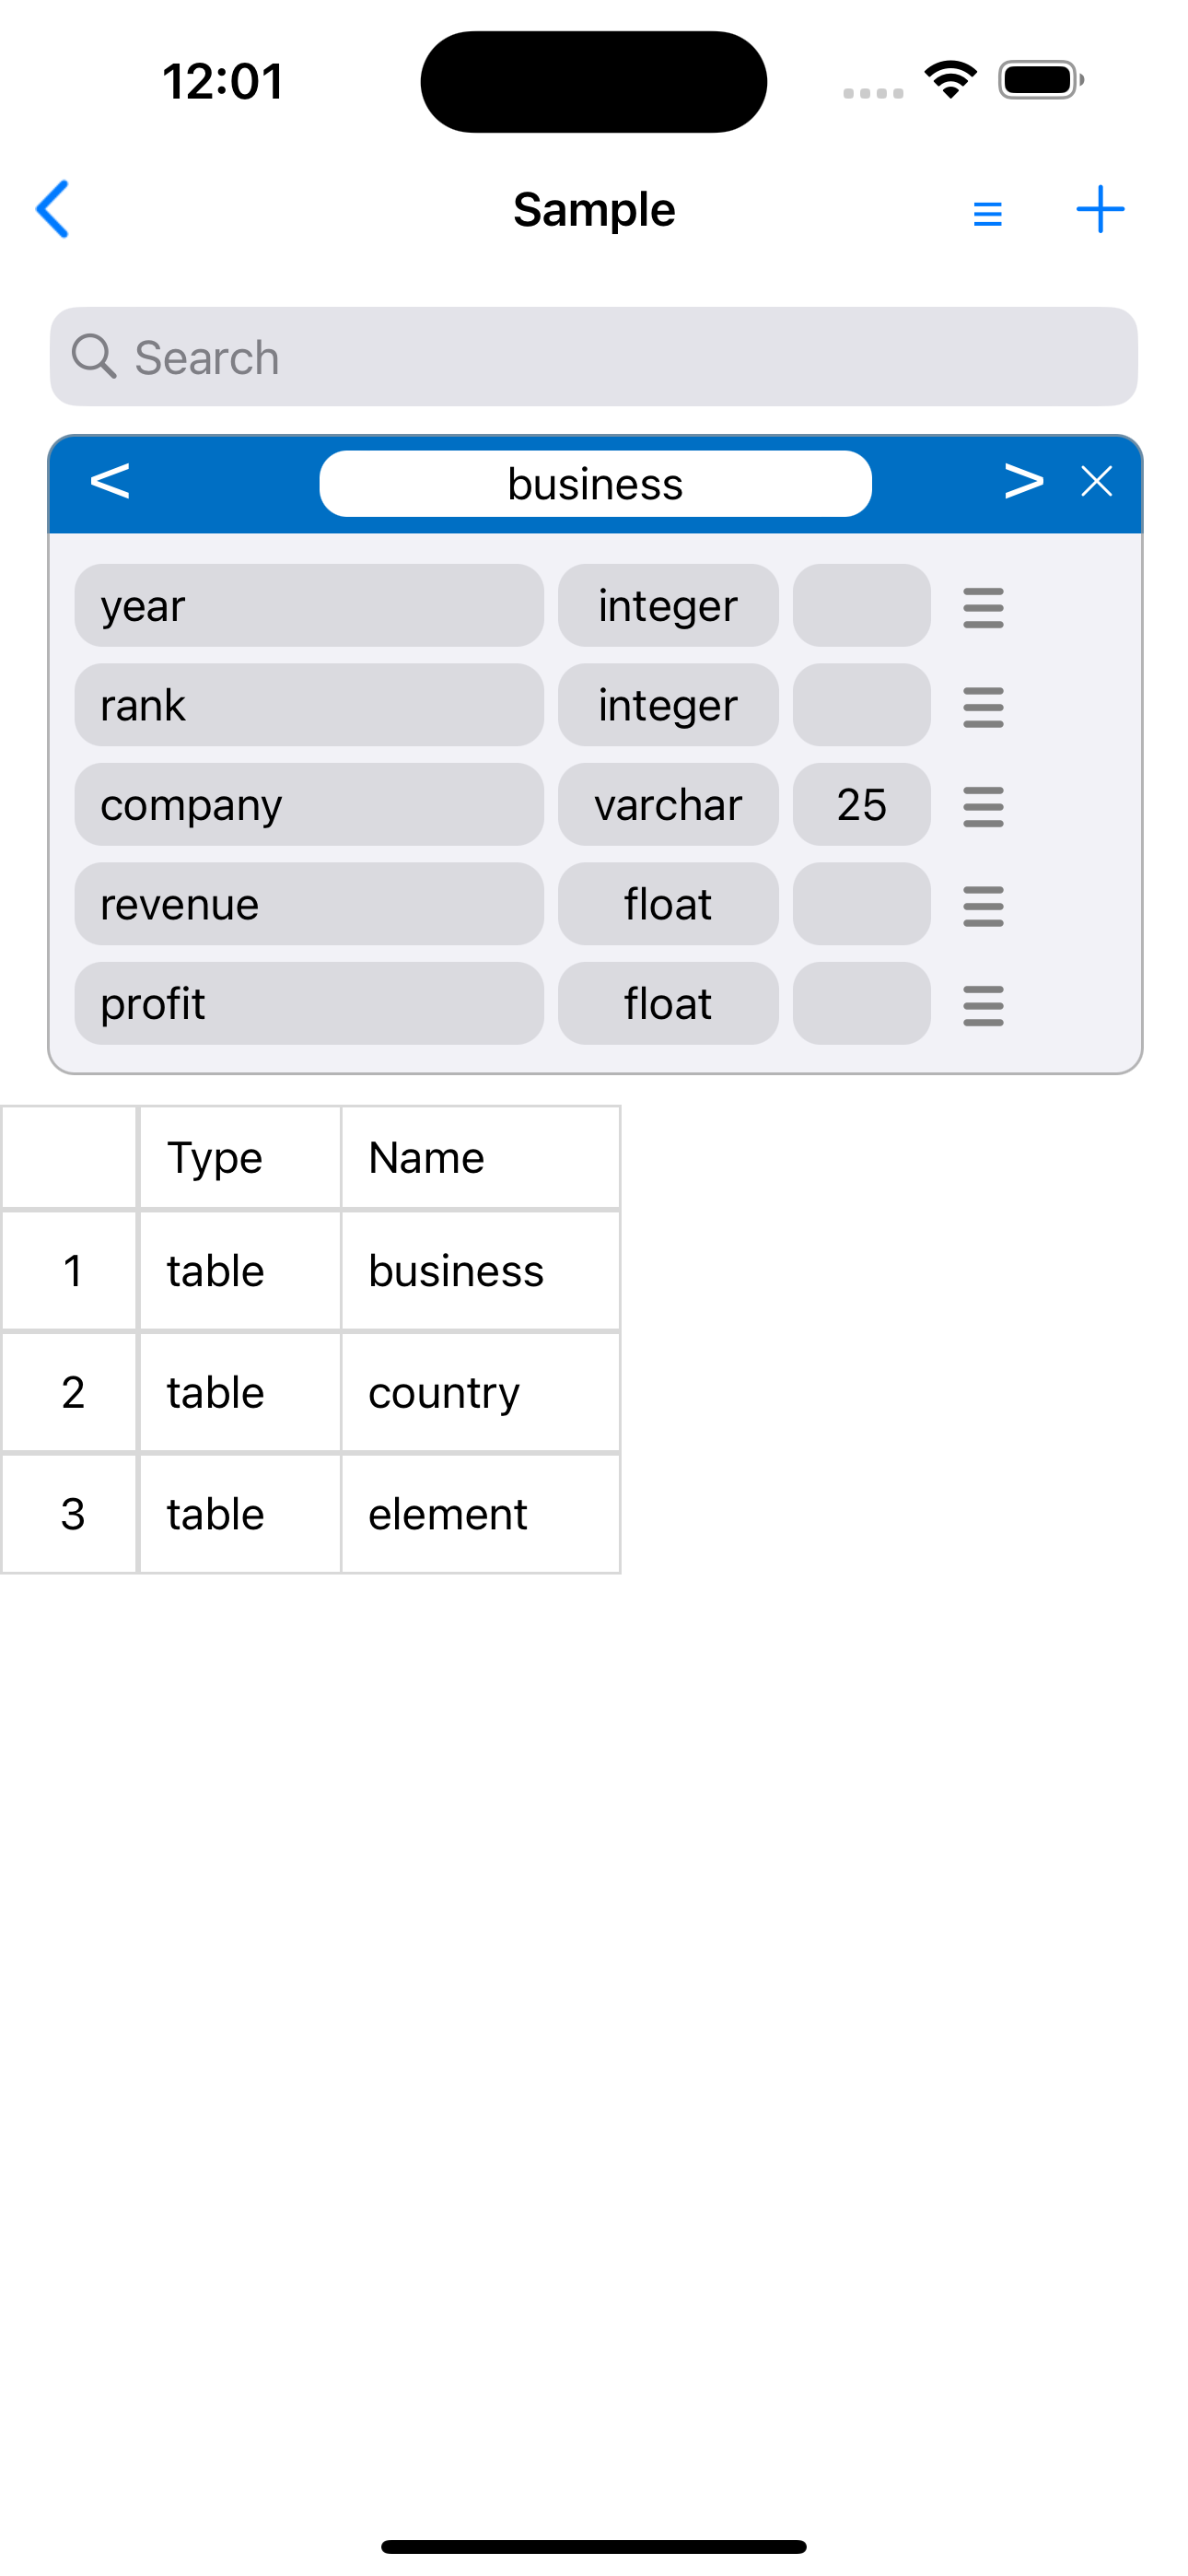
Task: Go to next table with right arrow
Action: click(1023, 482)
